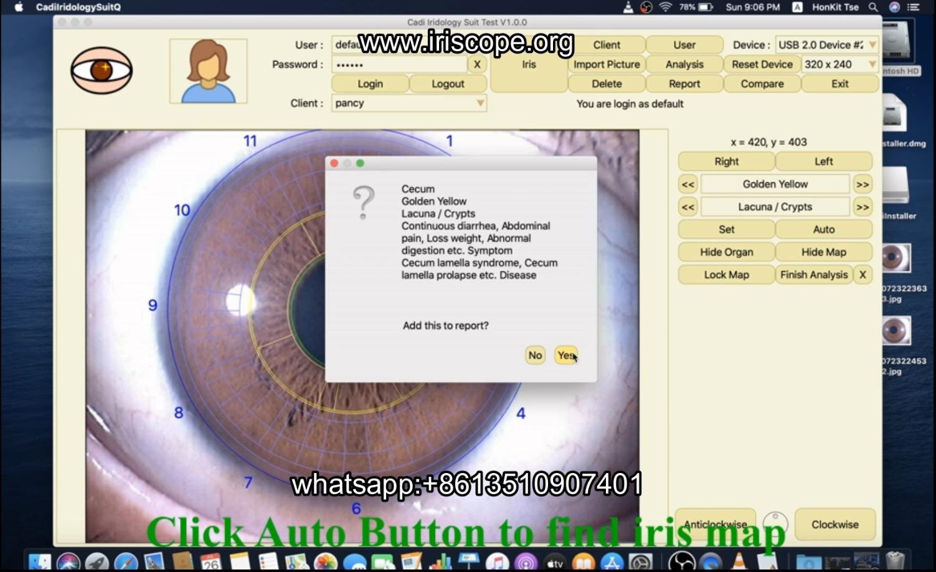Open App Store from the dock
Screen dimensions: 936x572
click(x=612, y=562)
